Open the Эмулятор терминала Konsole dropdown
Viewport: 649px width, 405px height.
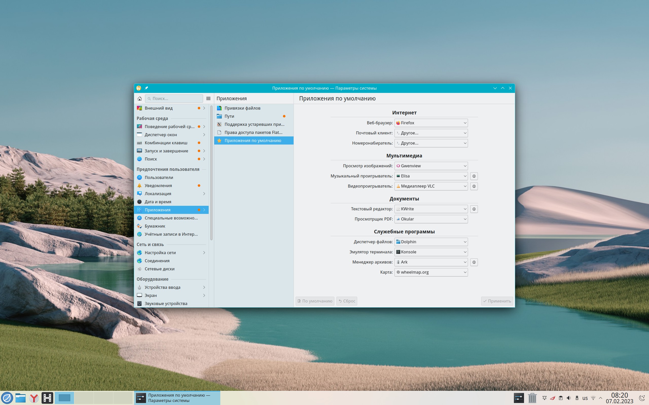coord(431,252)
